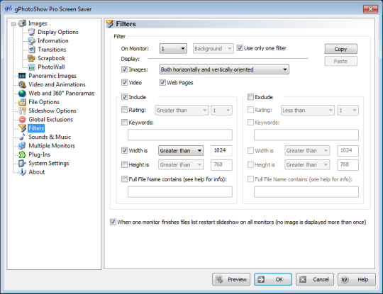
Task: Enable the Include Keywords checkbox
Action: pyautogui.click(x=125, y=122)
